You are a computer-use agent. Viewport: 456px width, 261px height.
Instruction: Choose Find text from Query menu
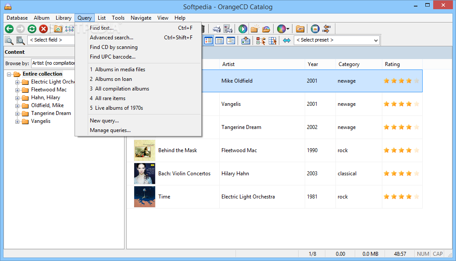pos(139,28)
